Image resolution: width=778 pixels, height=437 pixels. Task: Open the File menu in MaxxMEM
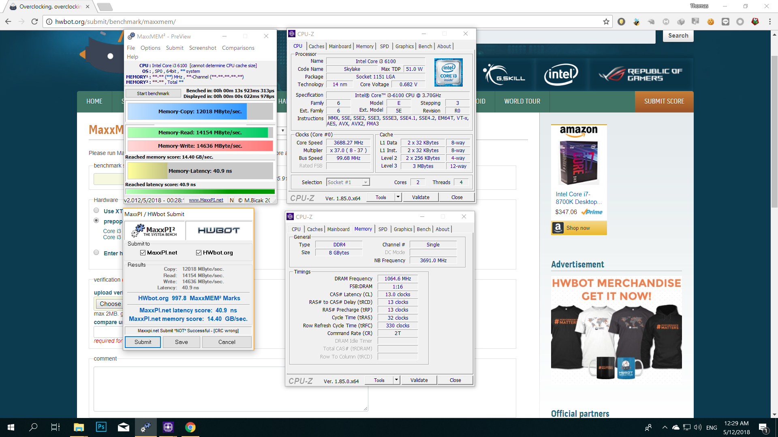pos(131,48)
